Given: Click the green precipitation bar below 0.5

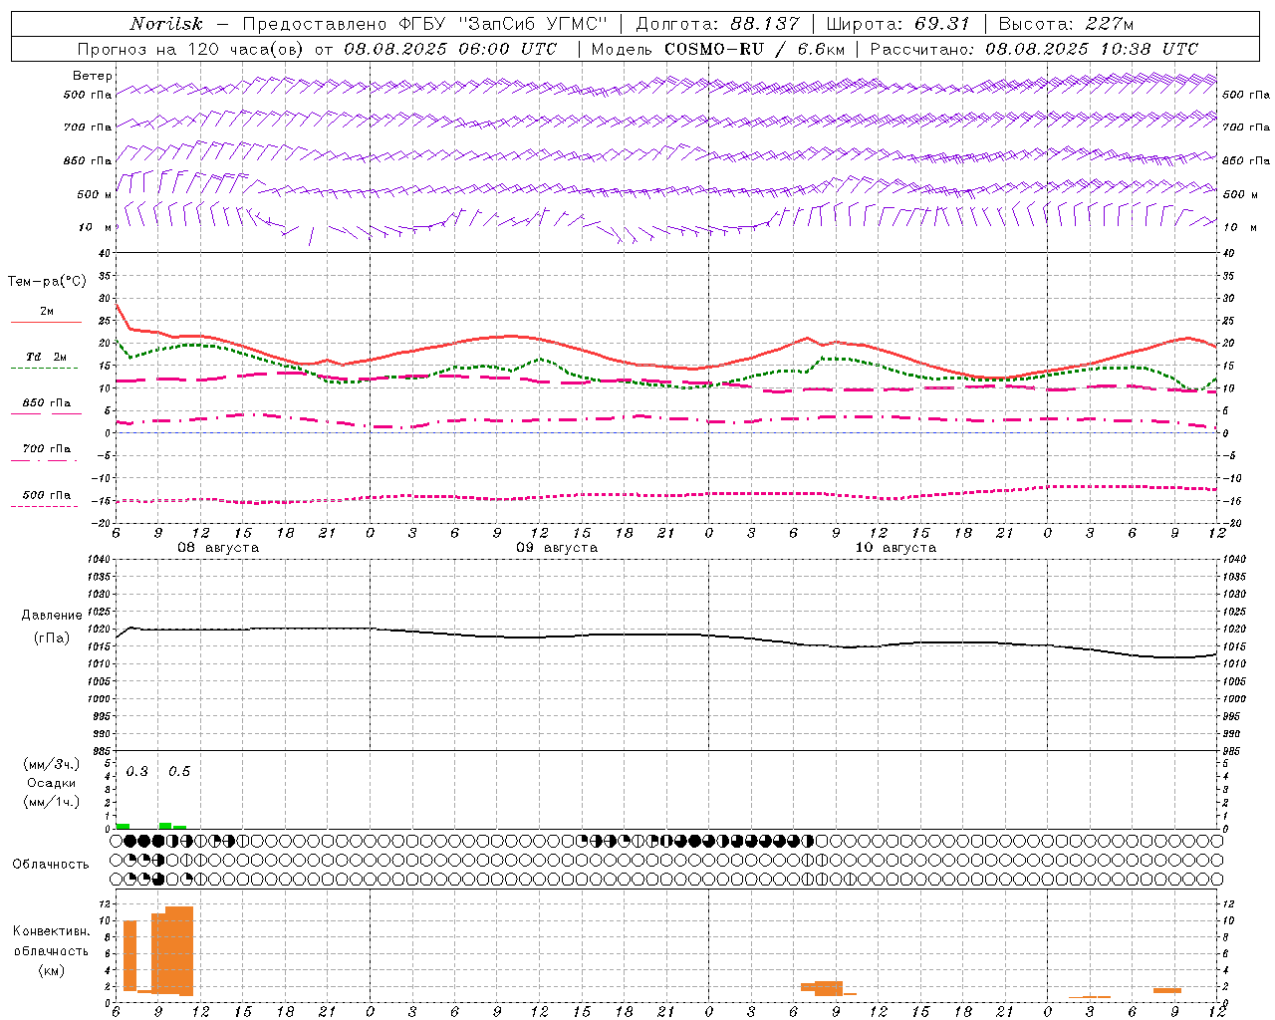Looking at the screenshot, I should coord(165,825).
